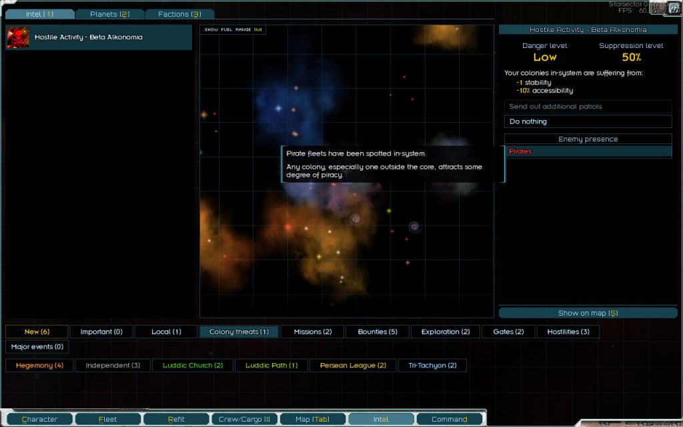
Task: Click the icon in top-right corner
Action: tap(674, 8)
